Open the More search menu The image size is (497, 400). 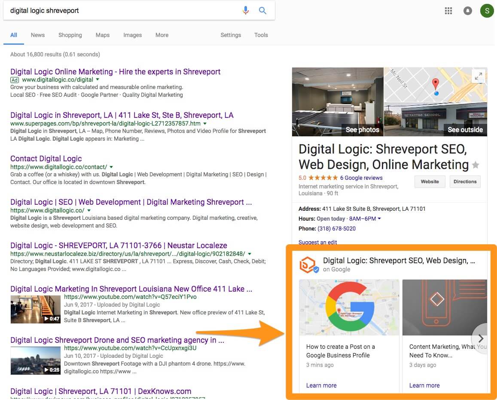[162, 35]
